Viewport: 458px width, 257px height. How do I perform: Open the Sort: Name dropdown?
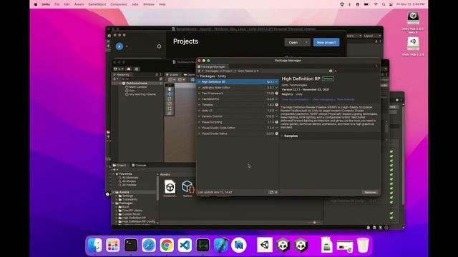(248, 71)
